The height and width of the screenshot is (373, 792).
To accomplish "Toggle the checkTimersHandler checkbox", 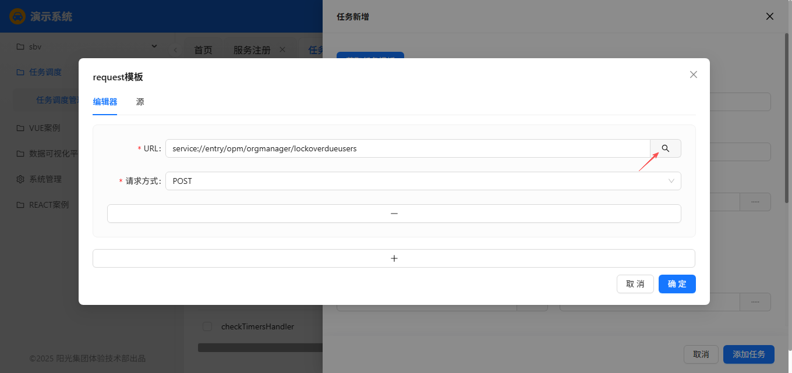I will 207,326.
